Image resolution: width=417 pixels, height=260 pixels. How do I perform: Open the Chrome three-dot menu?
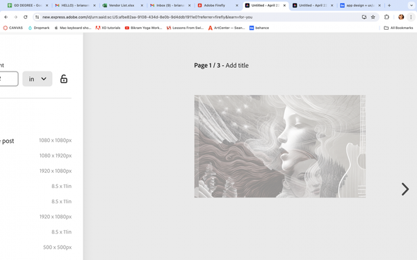[x=411, y=17]
